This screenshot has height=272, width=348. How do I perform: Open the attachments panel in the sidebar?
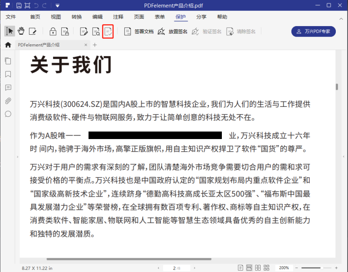[8, 101]
